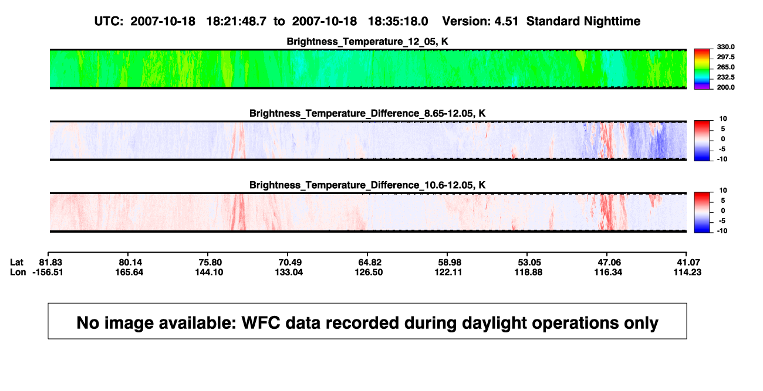763x391 pixels.
Task: Click latitude value 58.98
Action: click(450, 262)
